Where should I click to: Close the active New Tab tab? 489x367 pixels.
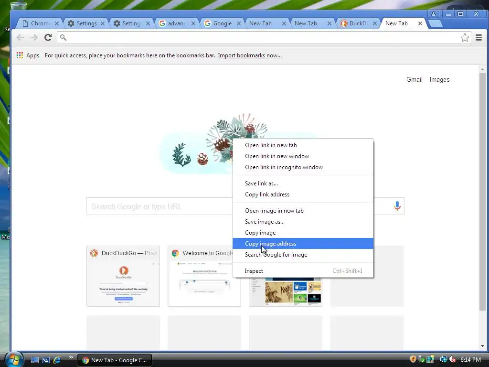point(420,23)
